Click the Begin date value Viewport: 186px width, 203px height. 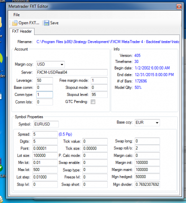tap(152, 68)
